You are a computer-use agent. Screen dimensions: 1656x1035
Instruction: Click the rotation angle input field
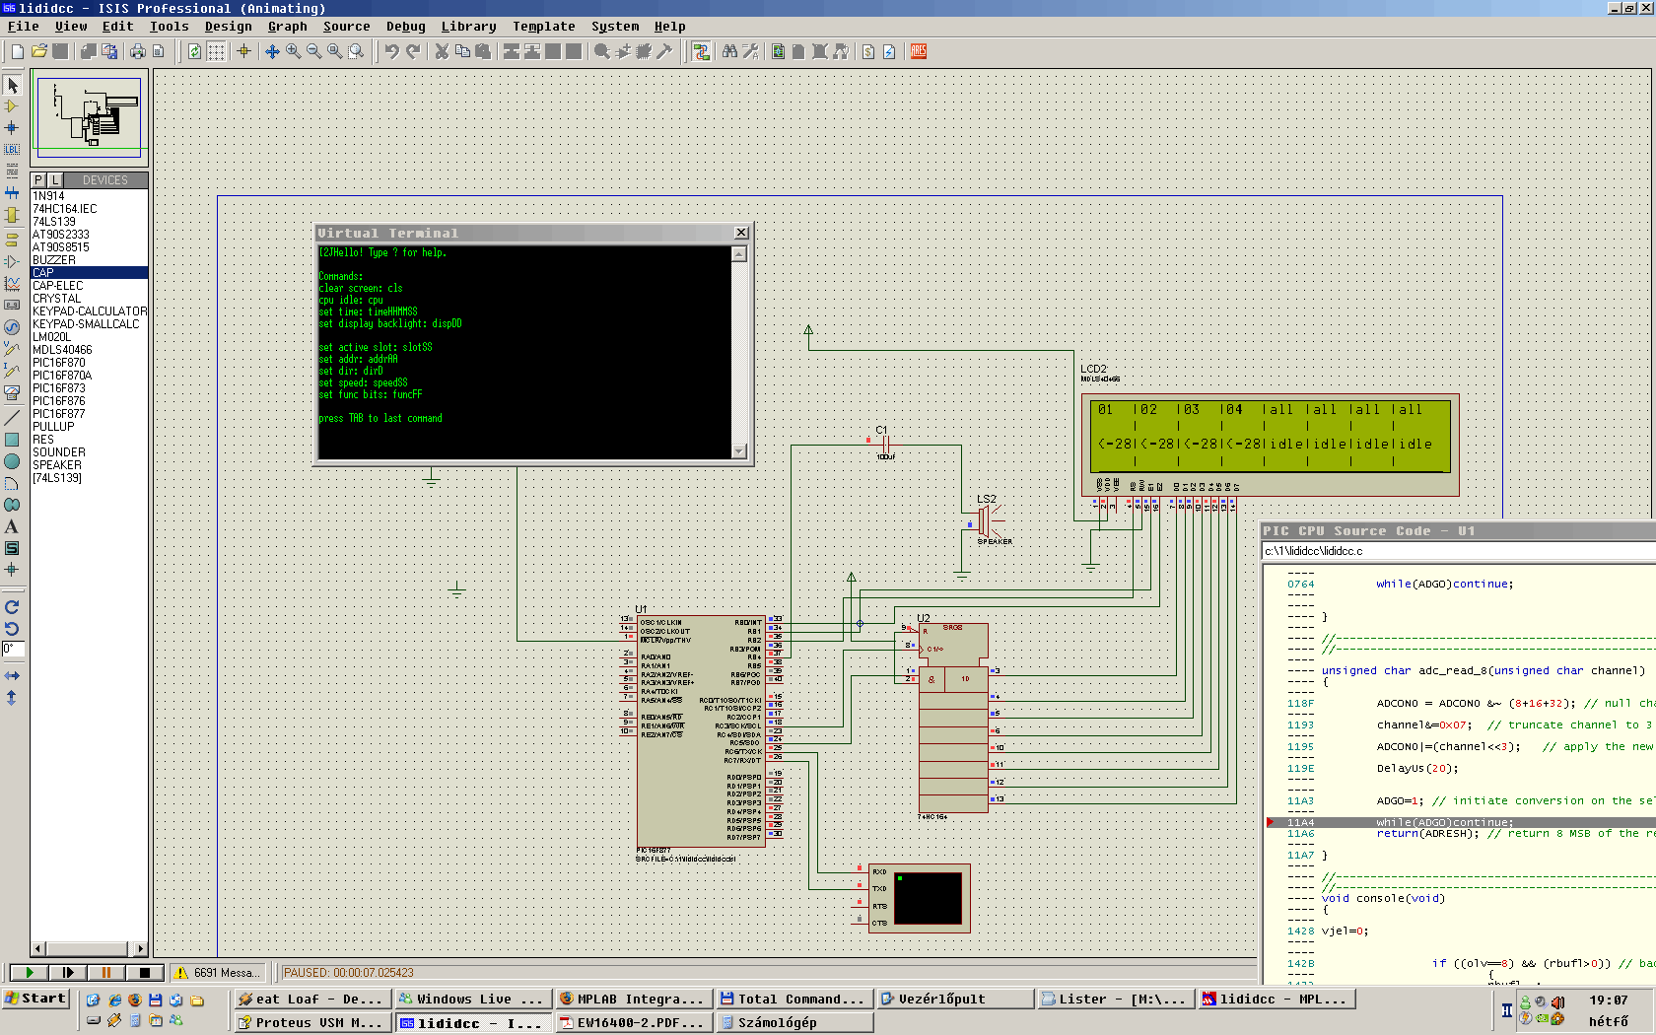13,649
